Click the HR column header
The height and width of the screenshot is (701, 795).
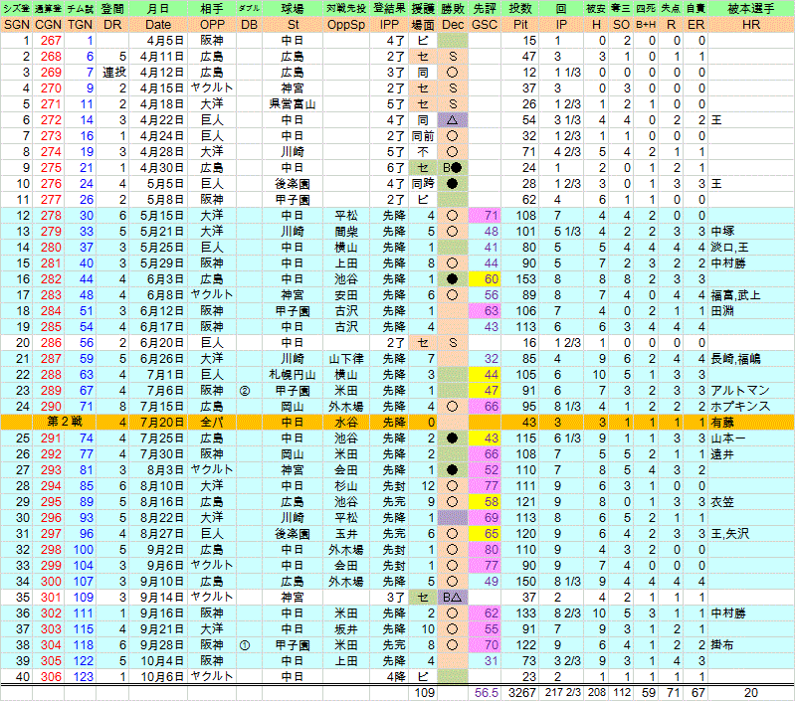(751, 25)
